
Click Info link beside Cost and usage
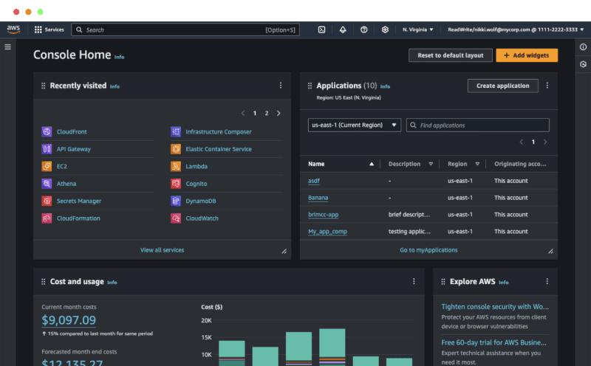point(112,283)
